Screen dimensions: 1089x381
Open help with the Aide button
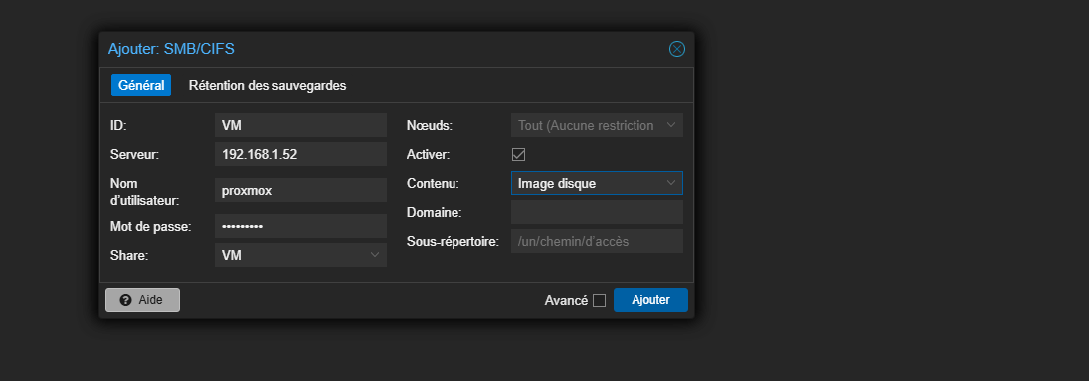point(142,300)
